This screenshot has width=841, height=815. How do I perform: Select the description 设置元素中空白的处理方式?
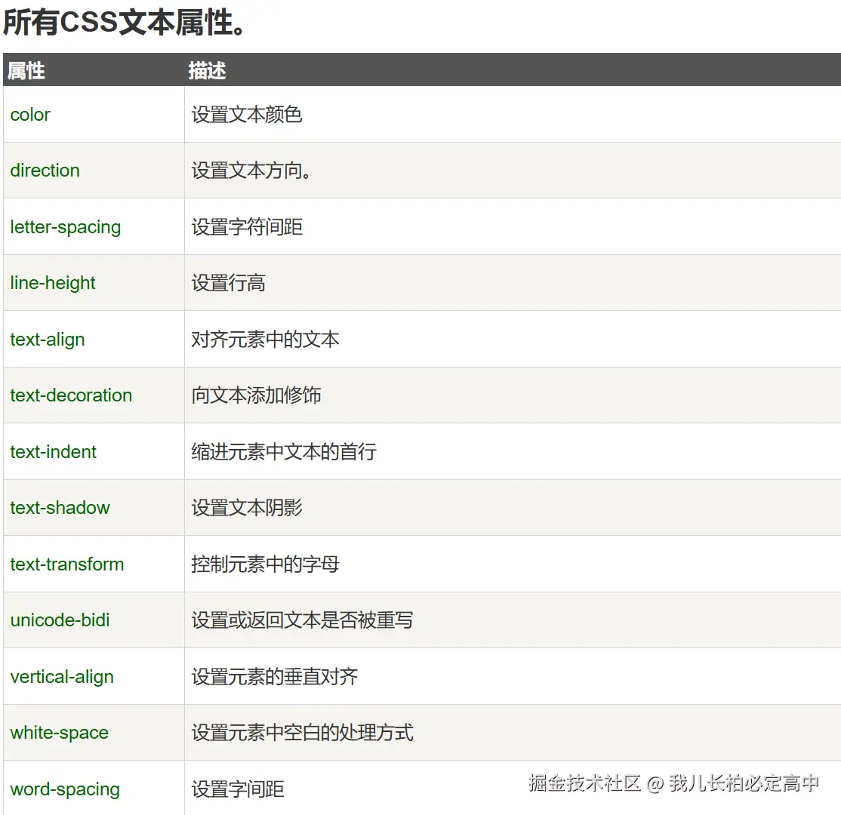click(303, 733)
